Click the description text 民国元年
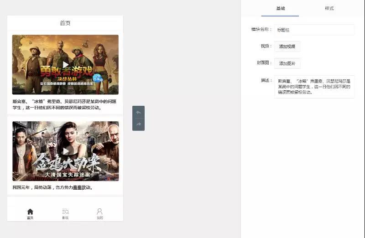Viewport: 365px width, 238px height. [x=52, y=187]
